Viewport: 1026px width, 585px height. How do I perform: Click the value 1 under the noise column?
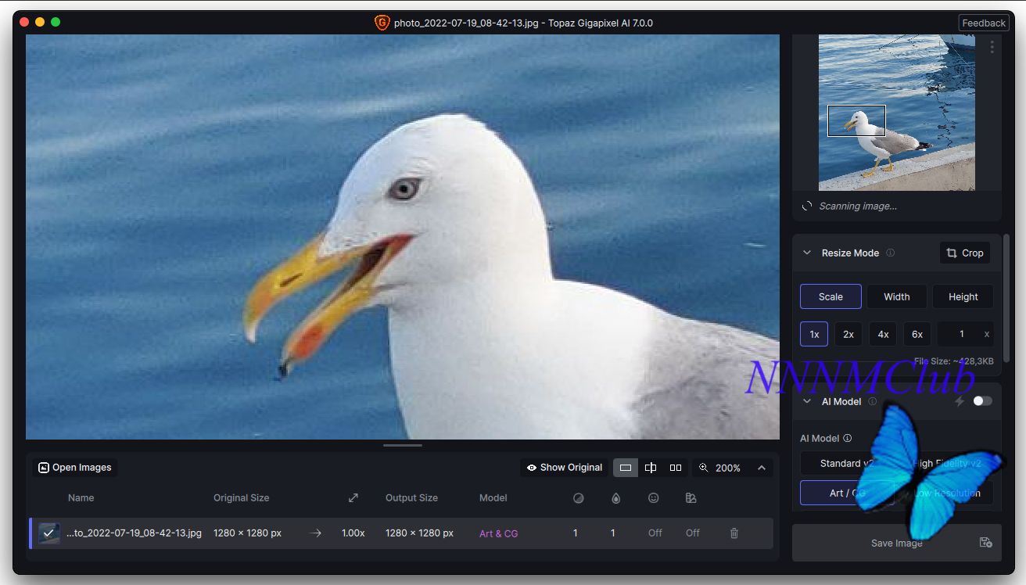[x=576, y=533]
